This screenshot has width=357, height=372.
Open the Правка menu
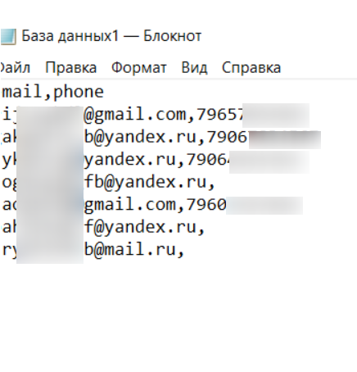pyautogui.click(x=70, y=67)
